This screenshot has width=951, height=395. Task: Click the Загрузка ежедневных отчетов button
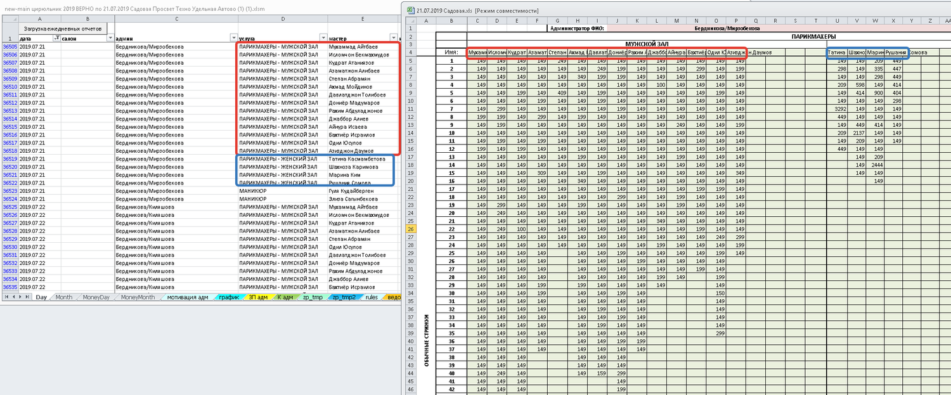tap(62, 29)
